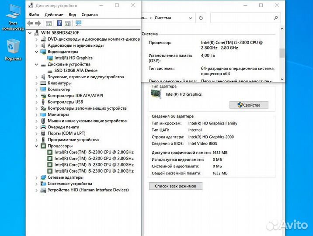Click the Аудиовходы speaker icon
This screenshot has width=313, height=236.
[x=43, y=45]
